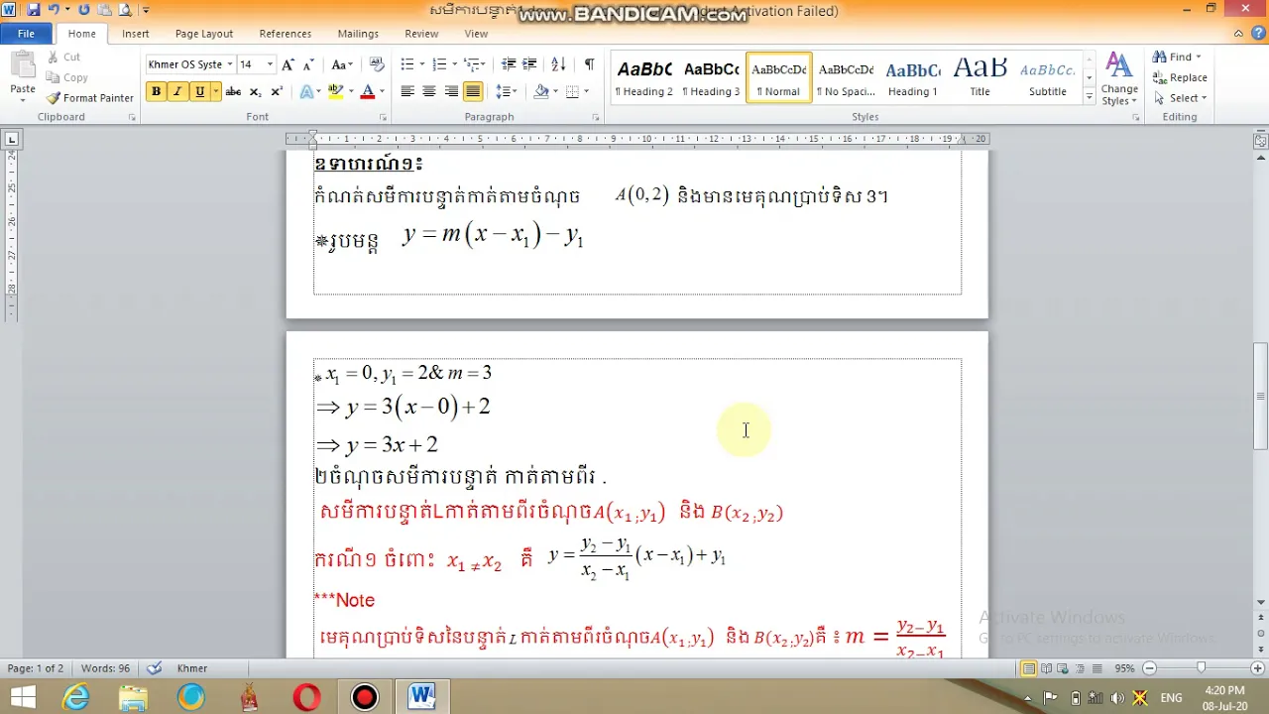Apply the Heading 2 style

pos(643,78)
